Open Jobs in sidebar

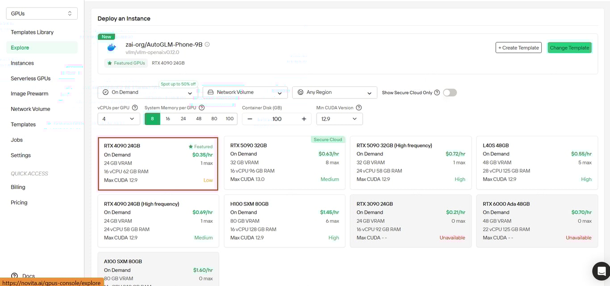coord(17,140)
